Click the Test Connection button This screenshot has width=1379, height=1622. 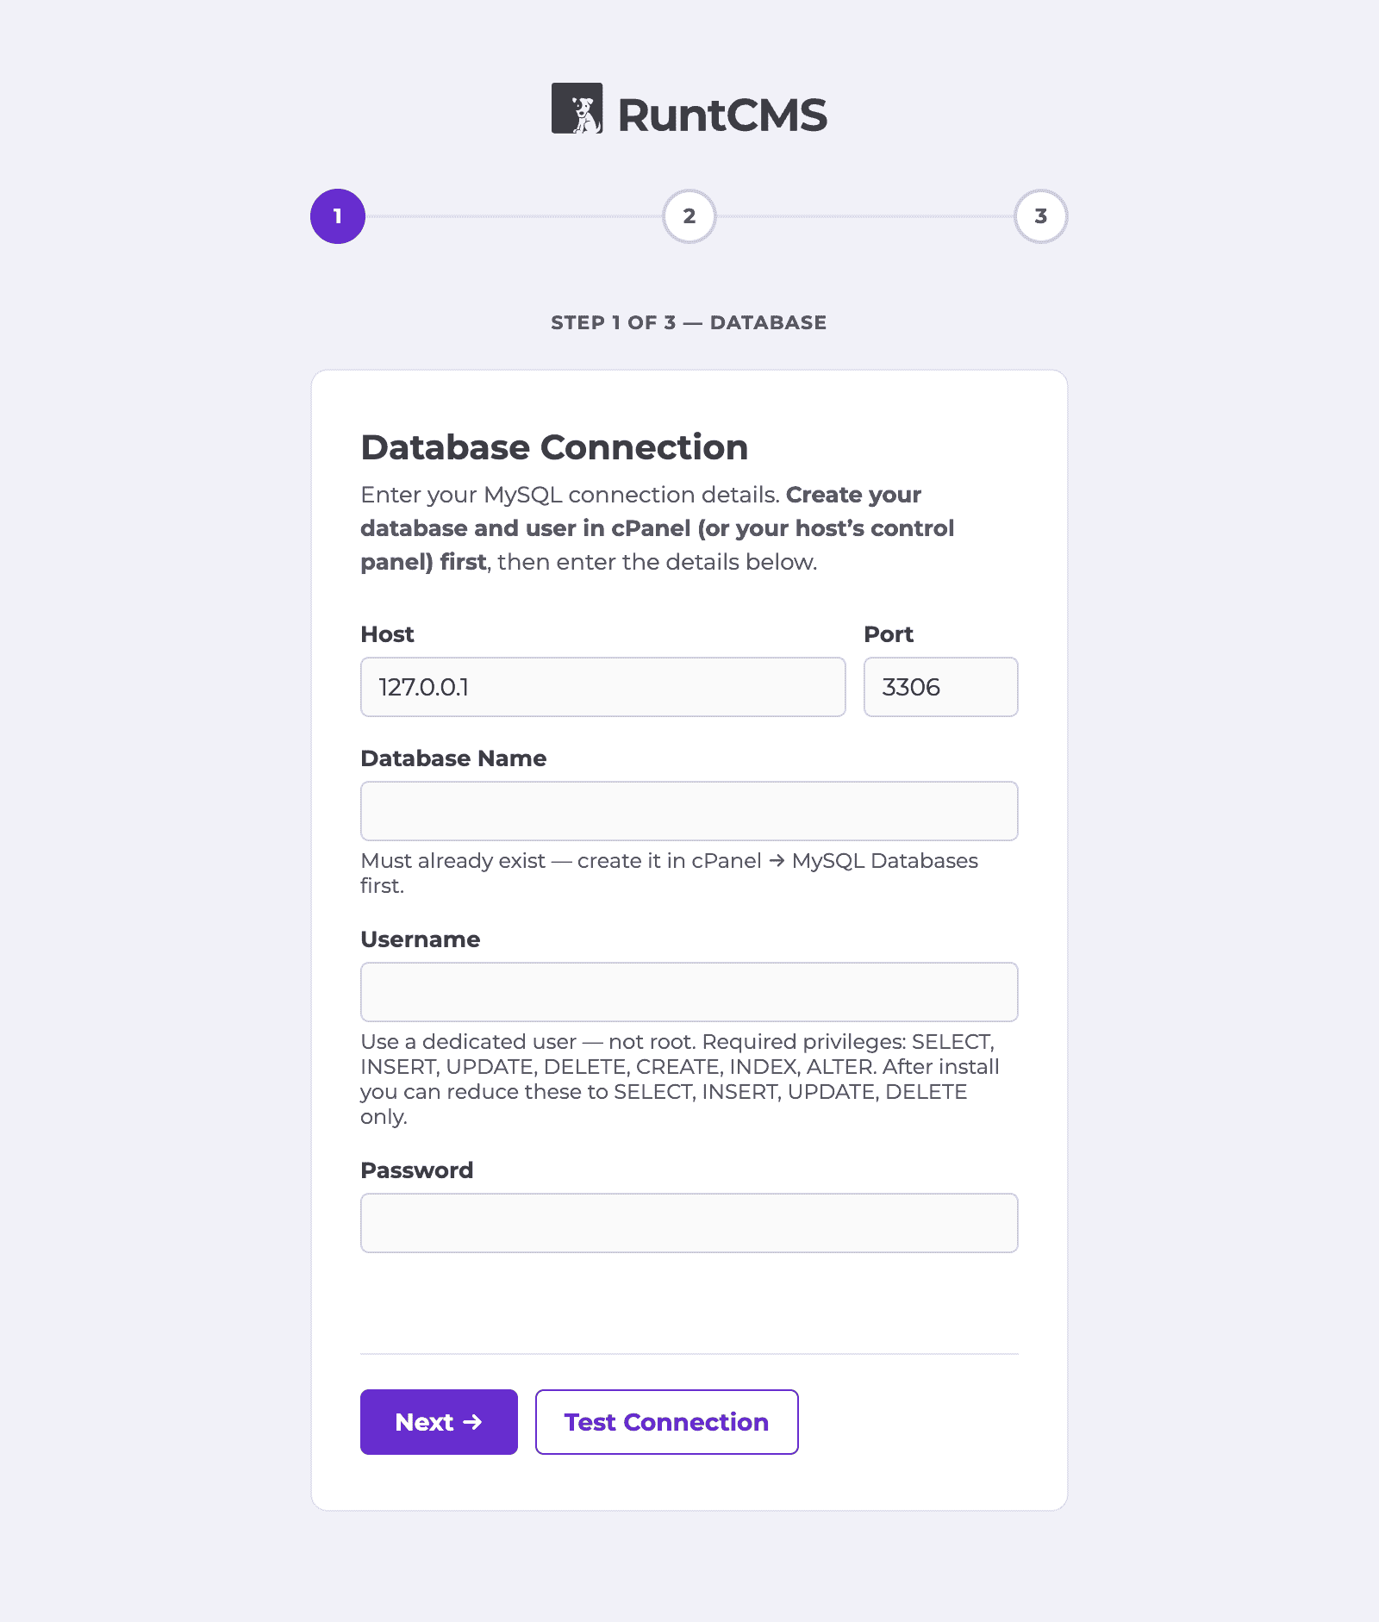coord(666,1422)
